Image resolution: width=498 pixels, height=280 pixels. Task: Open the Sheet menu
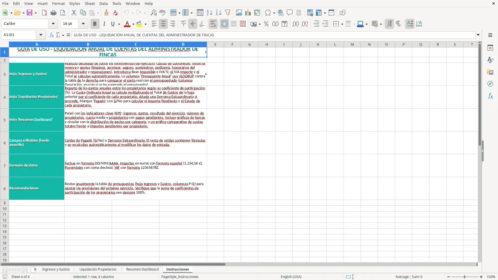tap(90, 3)
